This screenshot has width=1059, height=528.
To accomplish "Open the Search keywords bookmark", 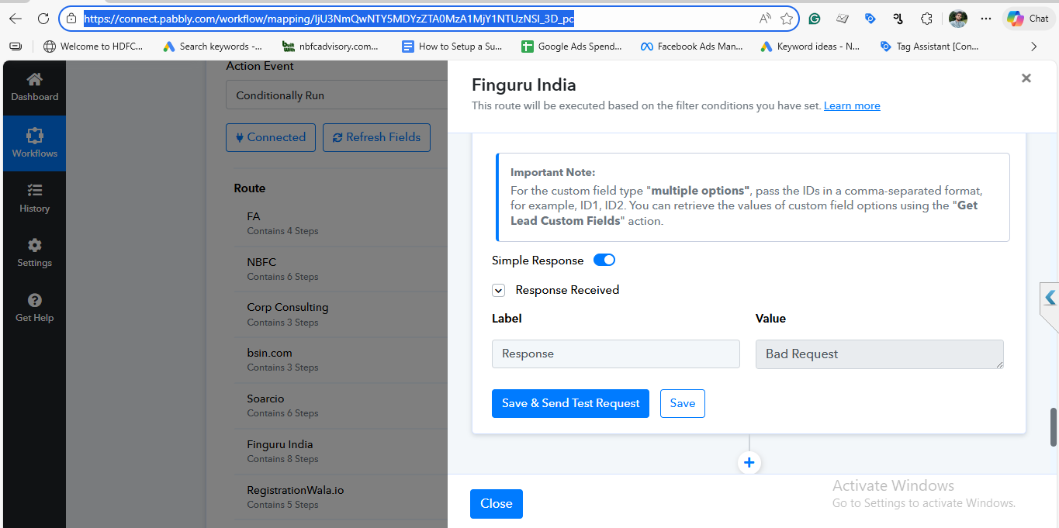I will 213,47.
